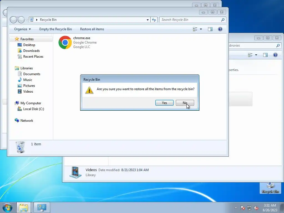
Task: Click the search magnifier in Recycle Bin
Action: coord(223,20)
